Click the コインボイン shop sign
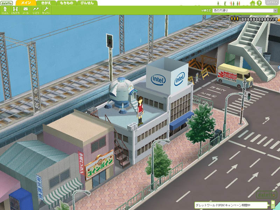Screen dimensions: 280x210 (99, 166)
